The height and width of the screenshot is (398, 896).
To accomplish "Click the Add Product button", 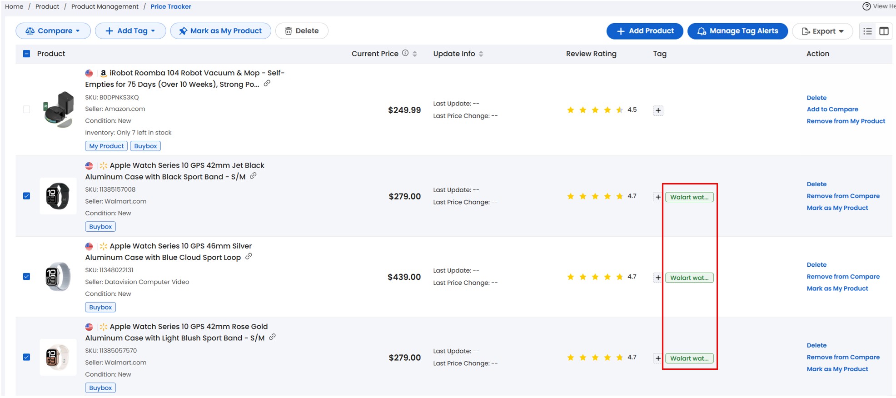I will coord(645,31).
